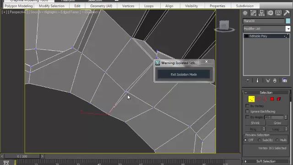Step time slider forward with right arrow
Screen dimensions: 293x165
42,156
